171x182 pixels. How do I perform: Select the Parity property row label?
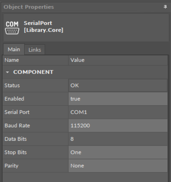pyautogui.click(x=11, y=166)
